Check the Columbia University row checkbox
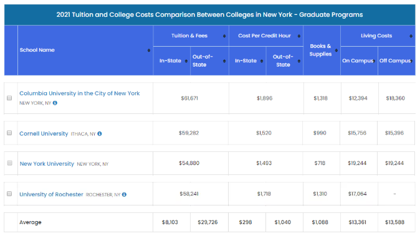420x241 pixels. (9, 98)
